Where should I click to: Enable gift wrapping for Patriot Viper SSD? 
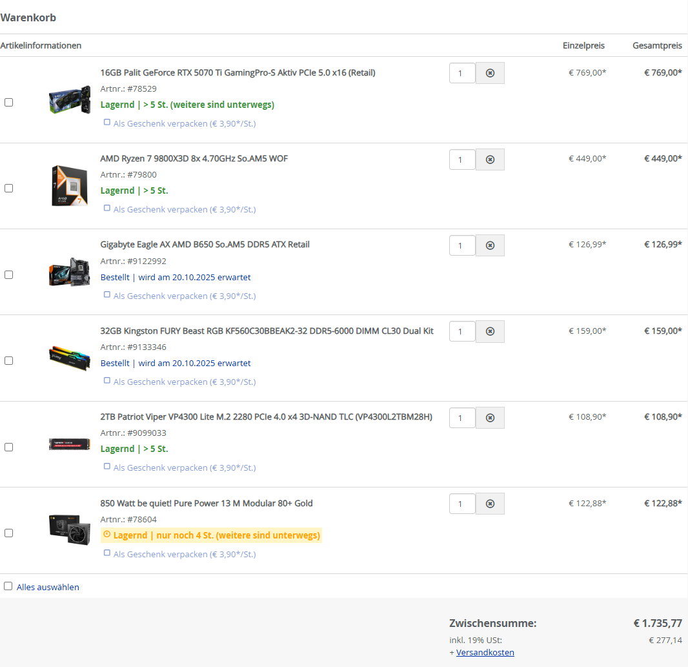(106, 466)
